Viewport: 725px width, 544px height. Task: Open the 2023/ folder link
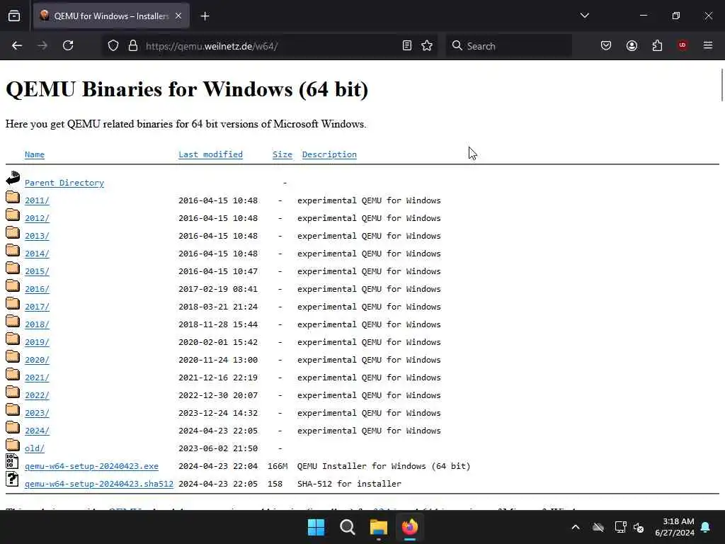(x=37, y=413)
